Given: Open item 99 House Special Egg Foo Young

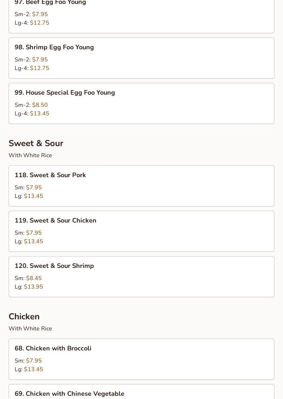Looking at the screenshot, I should point(65,93).
